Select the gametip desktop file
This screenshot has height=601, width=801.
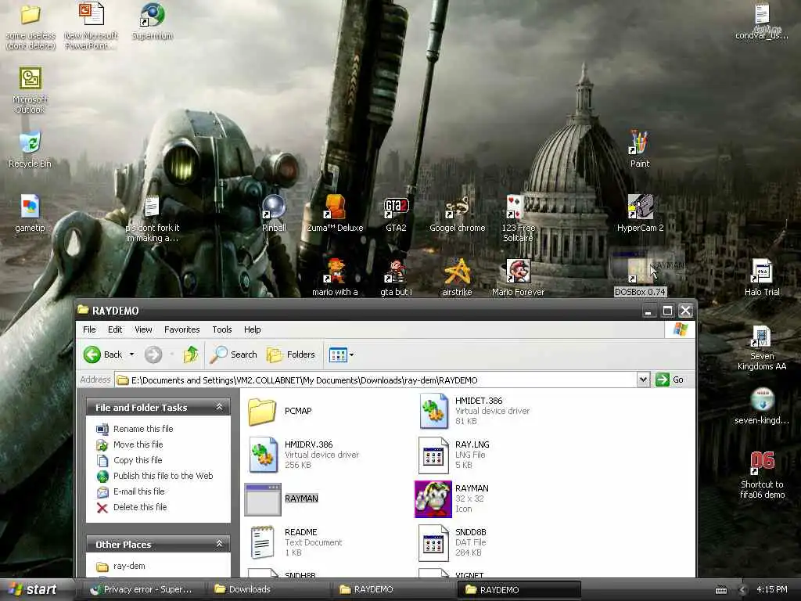(x=31, y=214)
